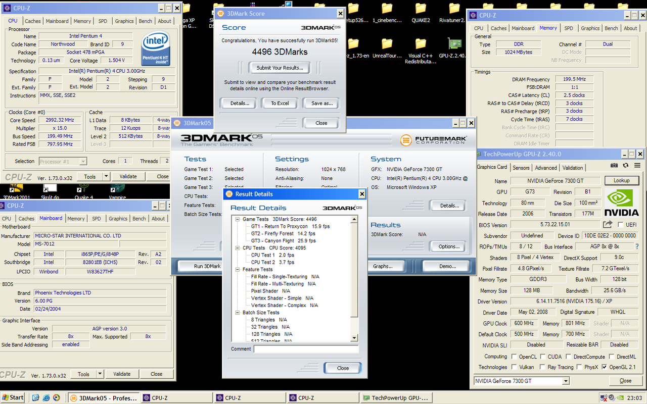Click the Futuremark Corporation logo
647x404 pixels.
433,140
